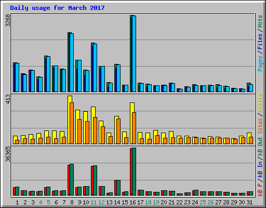Viewport: 266px width, 208px height.
Task: Select day 2 on the x-axis
Action: point(25,202)
